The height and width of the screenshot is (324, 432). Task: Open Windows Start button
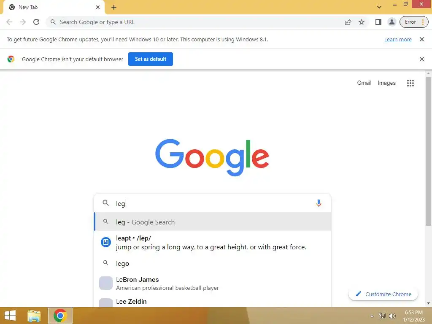coord(10,316)
